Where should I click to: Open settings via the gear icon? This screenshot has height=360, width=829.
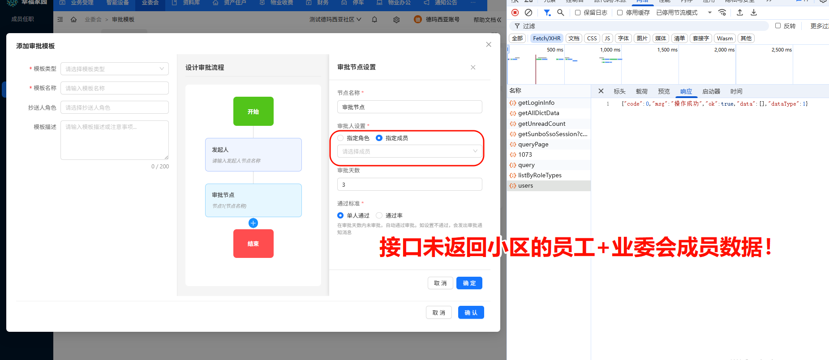click(396, 20)
